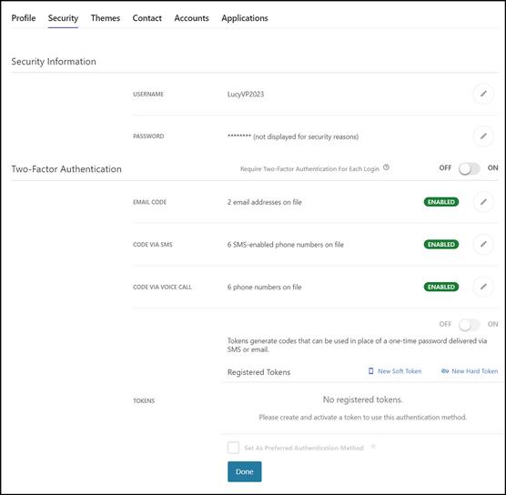This screenshot has width=506, height=495.
Task: Click the password edit pencil icon
Action: point(483,136)
